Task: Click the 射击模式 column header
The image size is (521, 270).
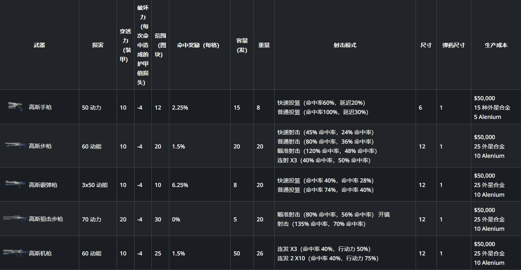Action: click(345, 45)
